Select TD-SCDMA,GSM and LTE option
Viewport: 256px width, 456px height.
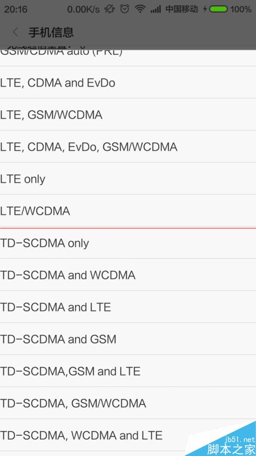[128, 371]
